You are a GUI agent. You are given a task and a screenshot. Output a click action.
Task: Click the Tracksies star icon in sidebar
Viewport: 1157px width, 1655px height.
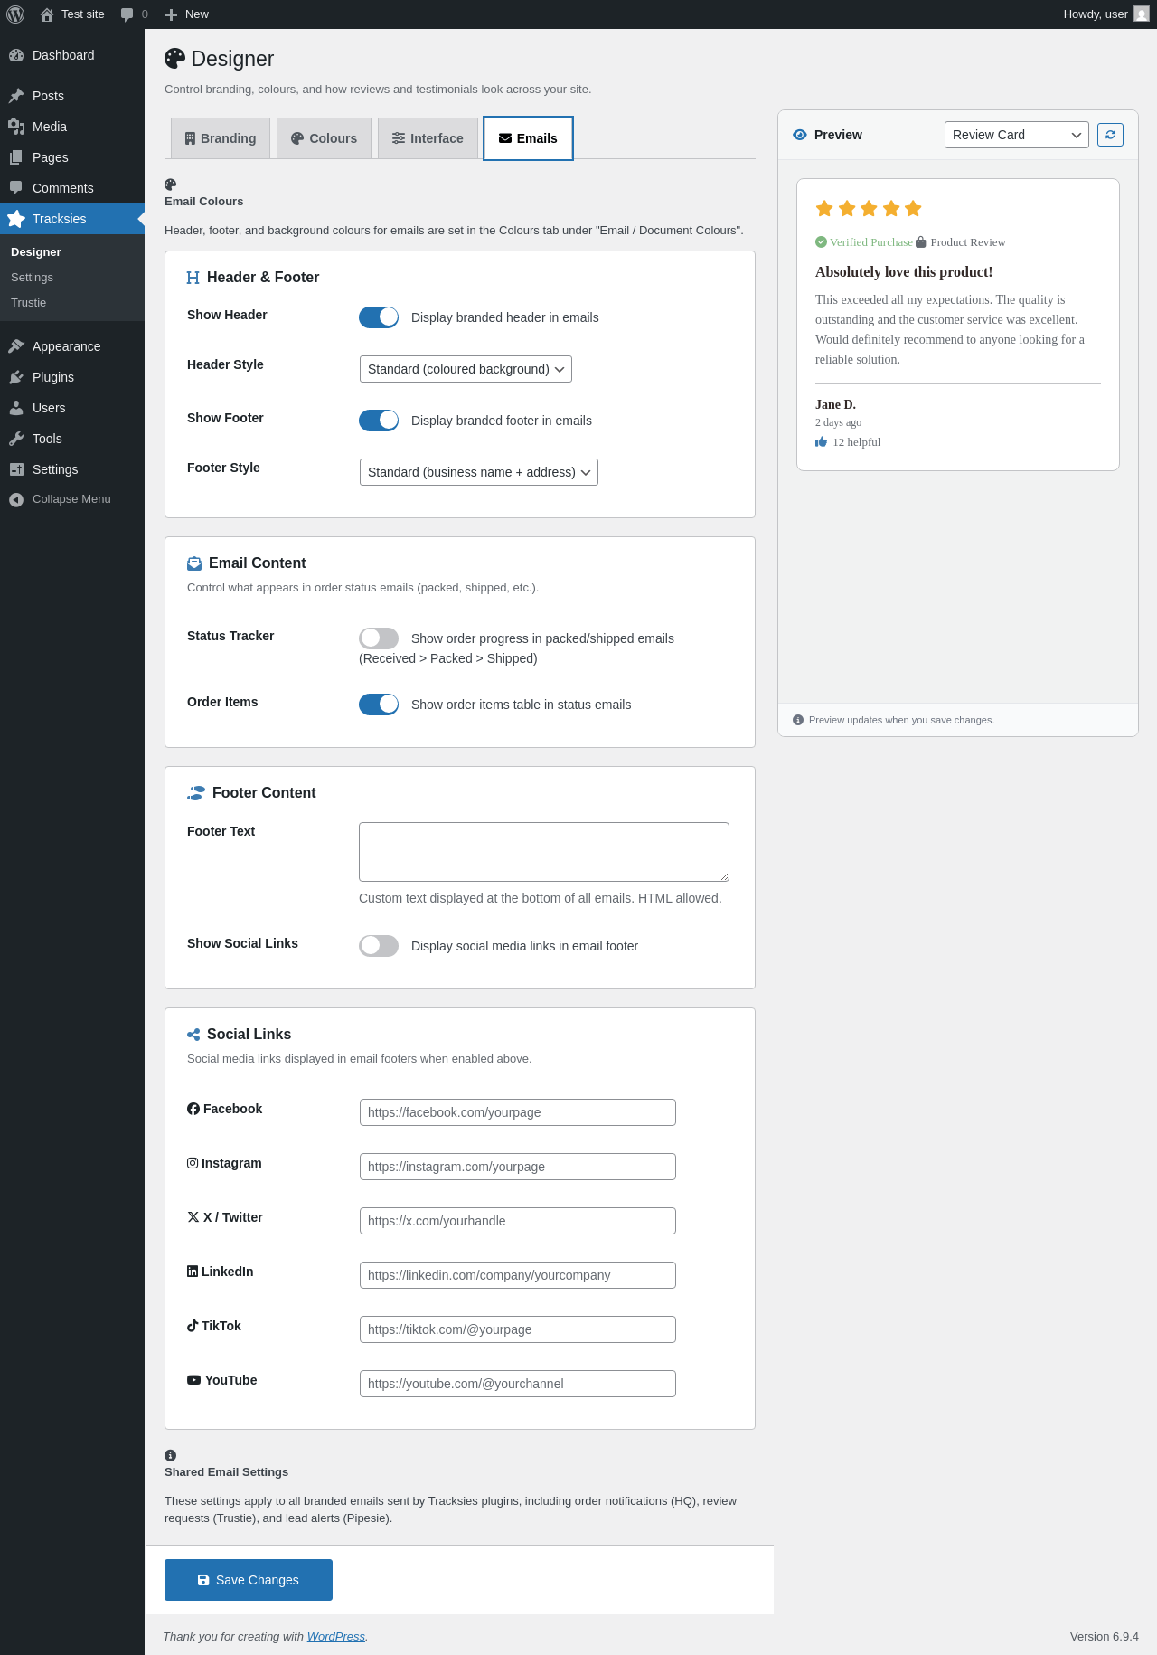(x=16, y=219)
